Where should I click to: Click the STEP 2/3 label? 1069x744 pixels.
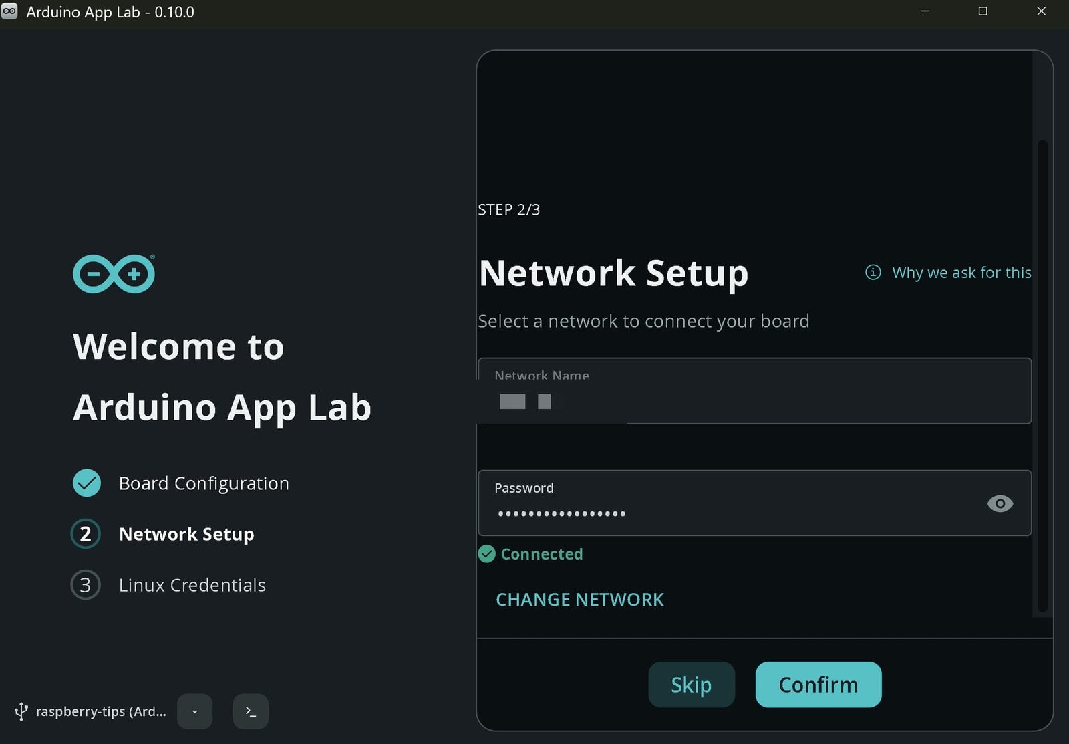[509, 210]
